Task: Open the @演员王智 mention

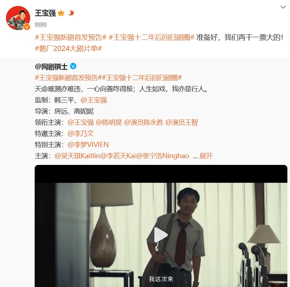Action: coord(182,122)
